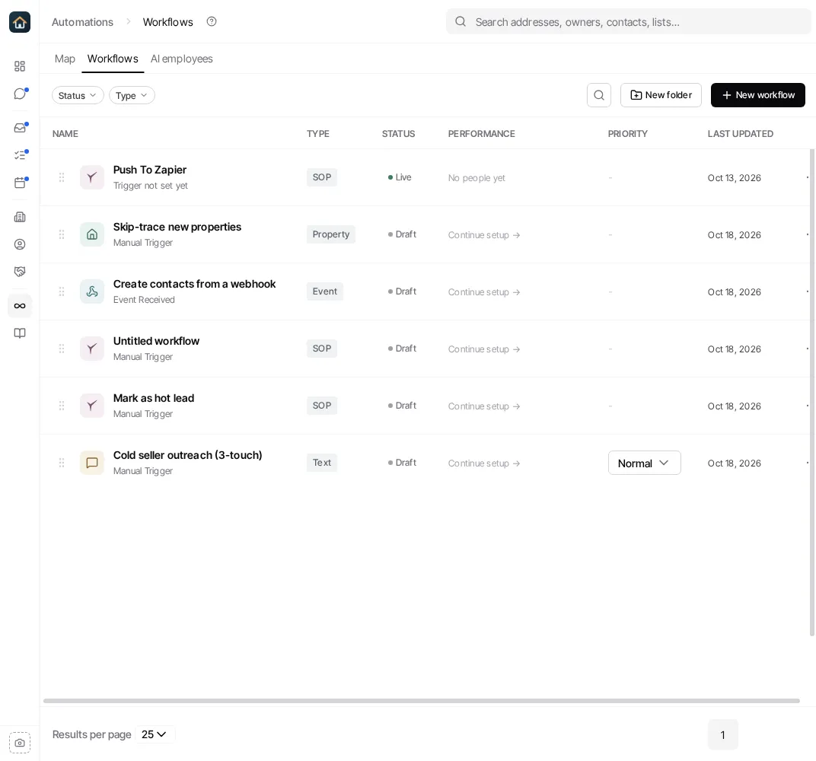Screen dimensions: 816x761
Task: Create a New workflow
Action: pos(757,95)
